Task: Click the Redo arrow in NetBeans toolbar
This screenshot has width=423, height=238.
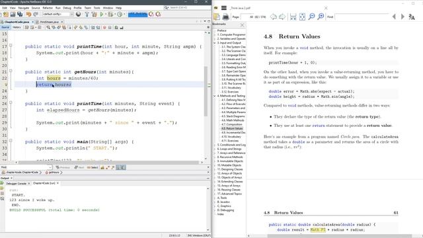Action: pyautogui.click(x=36, y=14)
